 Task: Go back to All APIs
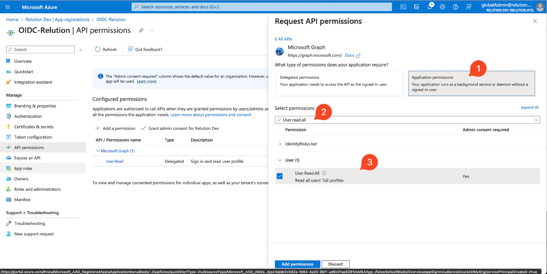(x=283, y=39)
